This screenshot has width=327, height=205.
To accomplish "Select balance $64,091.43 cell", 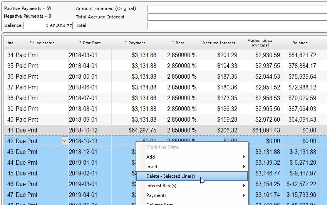I will tap(300, 119).
